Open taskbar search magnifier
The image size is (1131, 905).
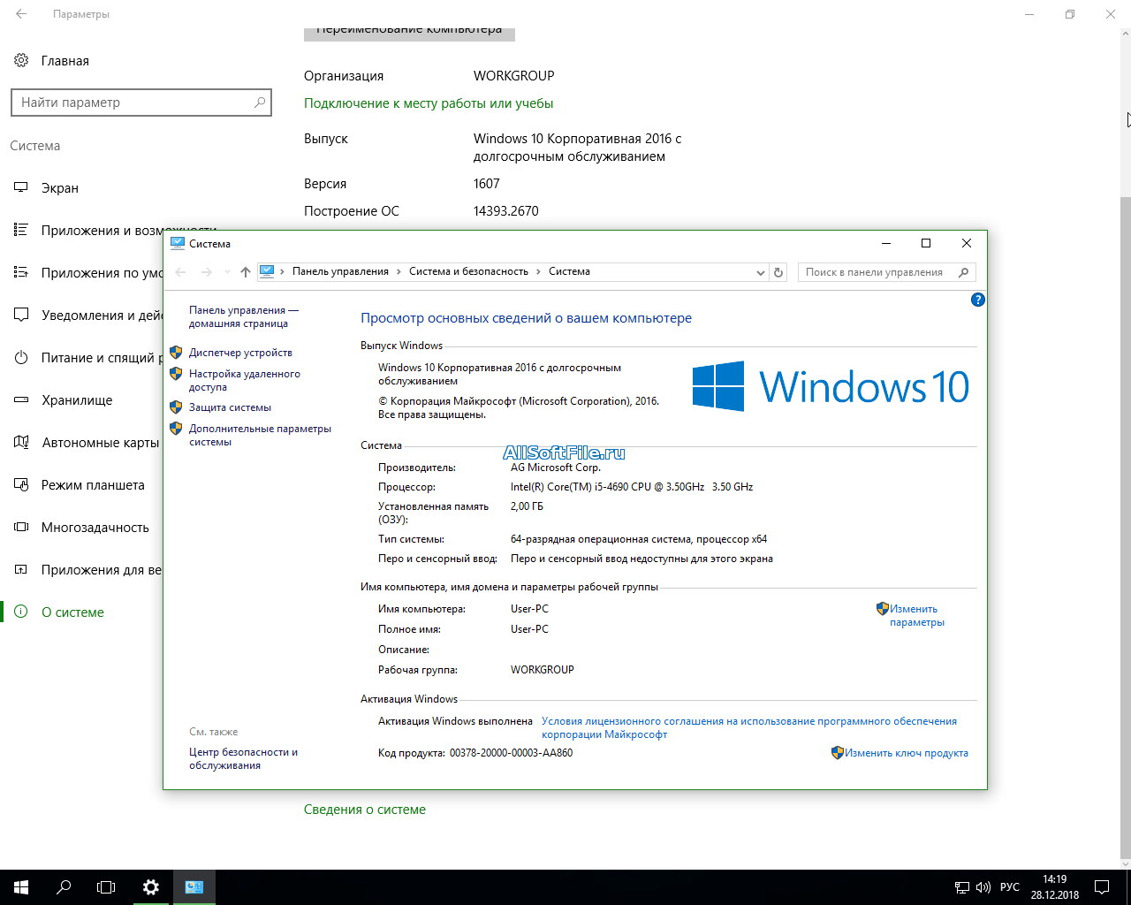point(64,887)
